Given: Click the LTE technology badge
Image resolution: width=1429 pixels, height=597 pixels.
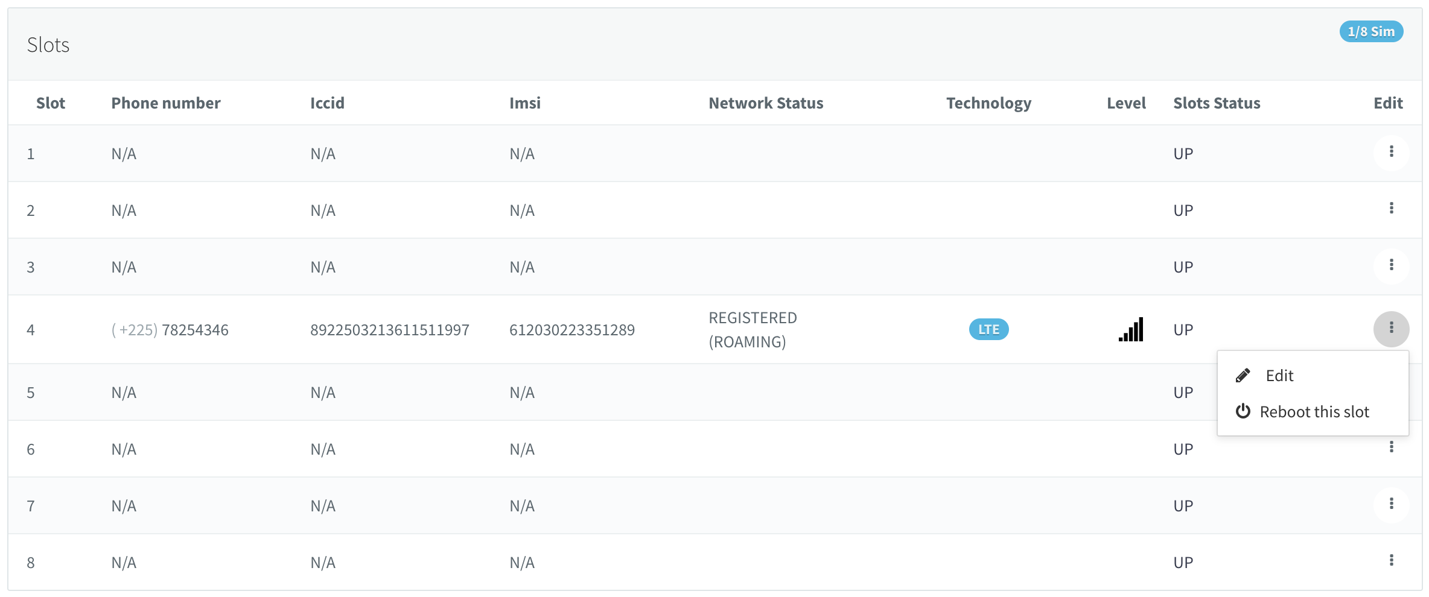Looking at the screenshot, I should click(x=988, y=330).
